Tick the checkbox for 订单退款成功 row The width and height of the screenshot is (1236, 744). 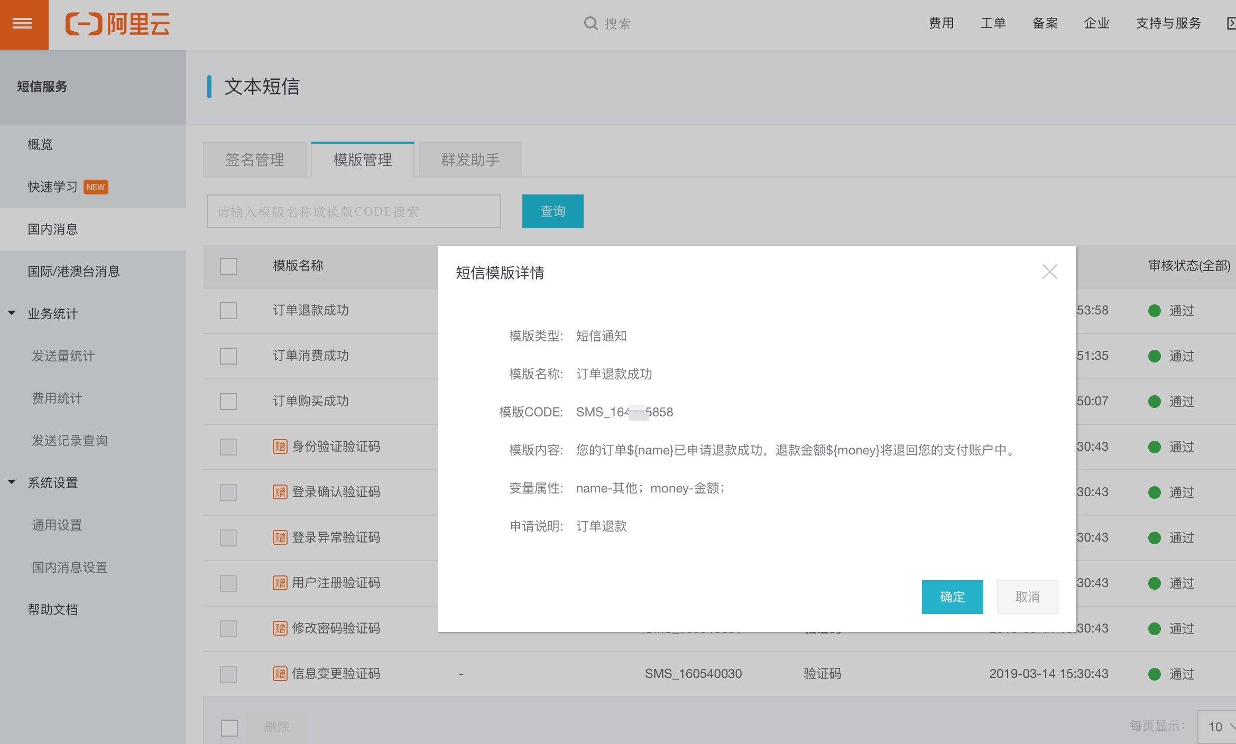tap(228, 311)
